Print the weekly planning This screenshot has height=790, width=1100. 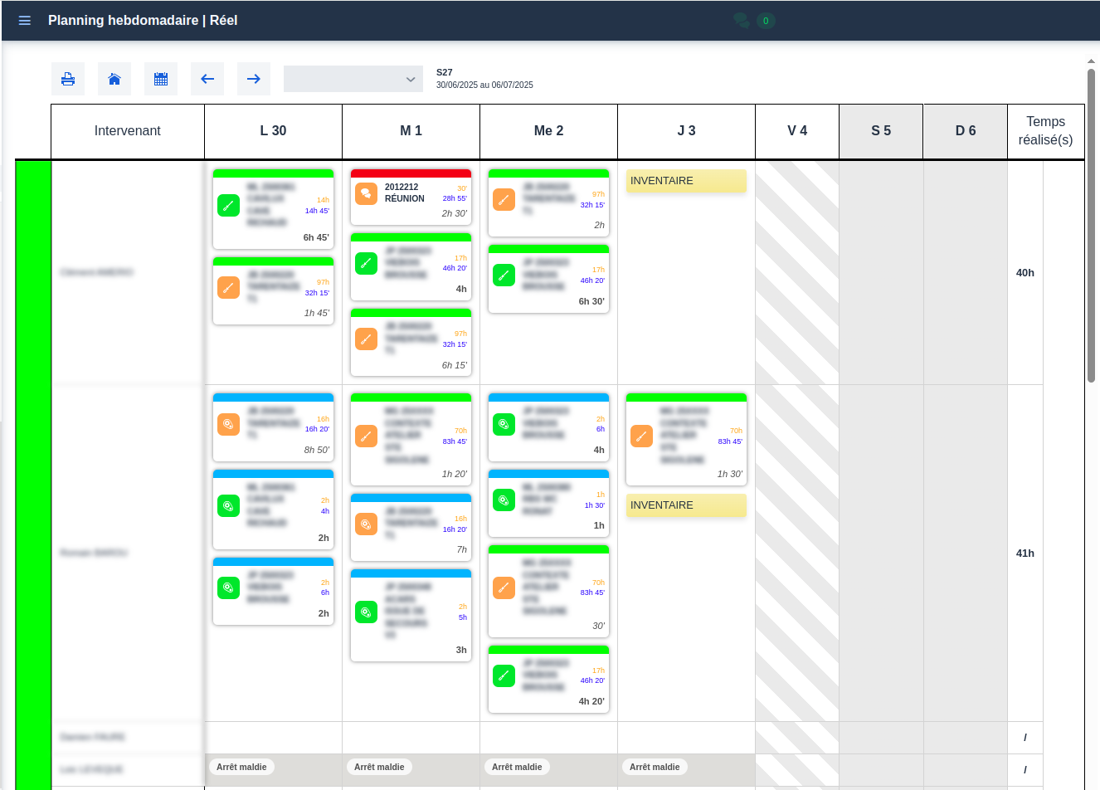click(67, 78)
